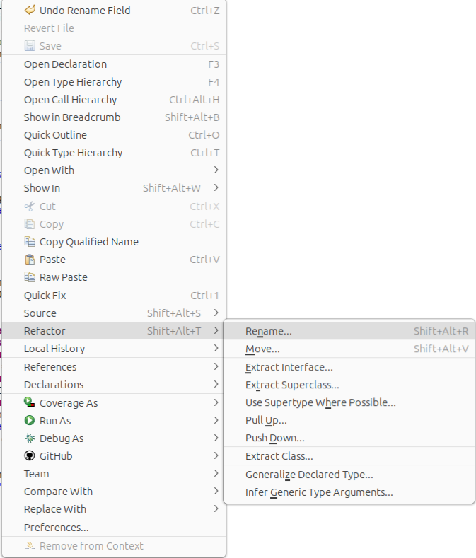Viewport: 476px width, 558px height.
Task: Click the Paste clipboard icon
Action: pos(30,260)
